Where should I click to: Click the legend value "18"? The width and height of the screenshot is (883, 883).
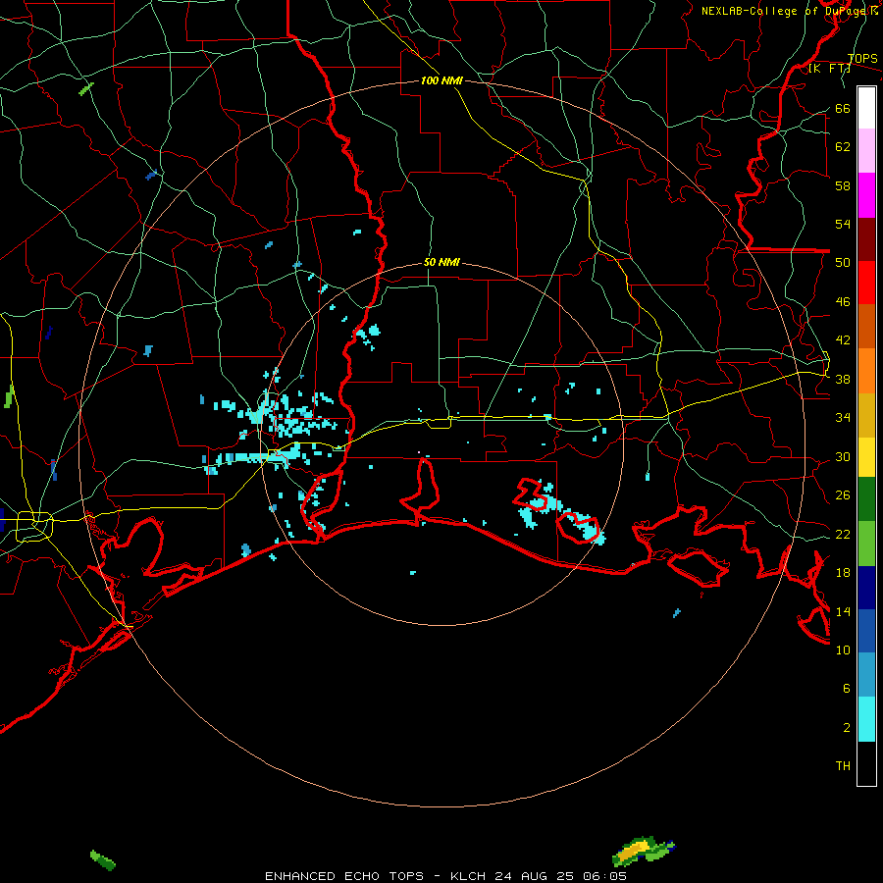click(843, 573)
